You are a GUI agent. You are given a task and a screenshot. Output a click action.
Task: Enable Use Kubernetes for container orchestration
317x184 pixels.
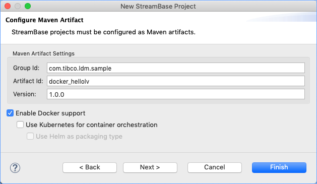pyautogui.click(x=20, y=125)
